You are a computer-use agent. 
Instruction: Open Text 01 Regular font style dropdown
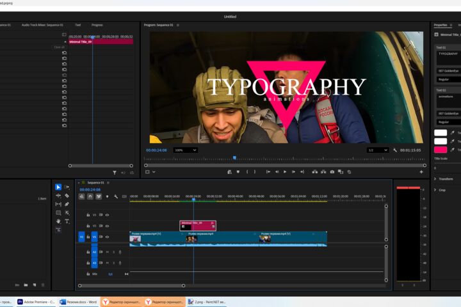[x=448, y=79]
